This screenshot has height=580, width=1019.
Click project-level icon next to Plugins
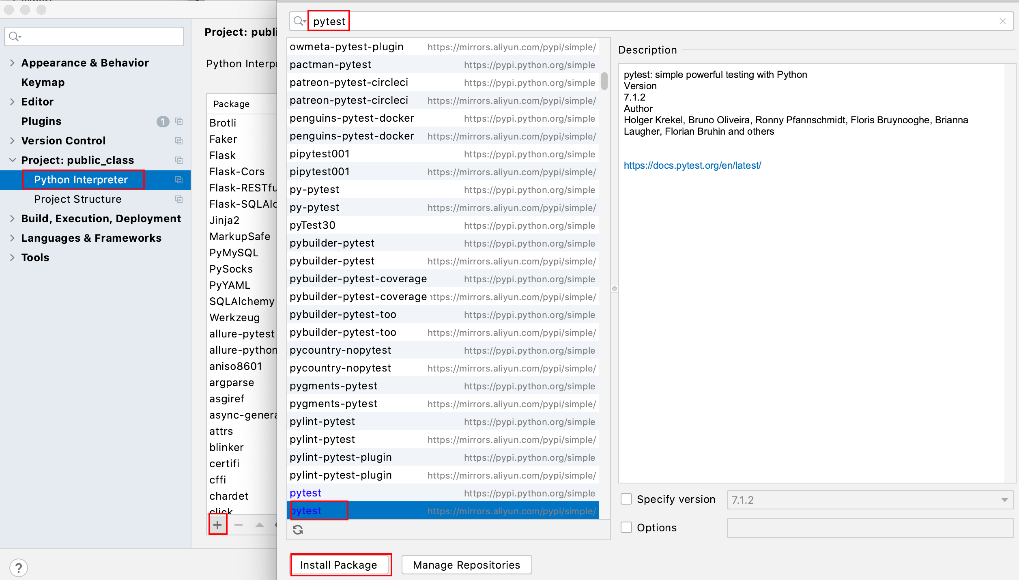pyautogui.click(x=179, y=121)
